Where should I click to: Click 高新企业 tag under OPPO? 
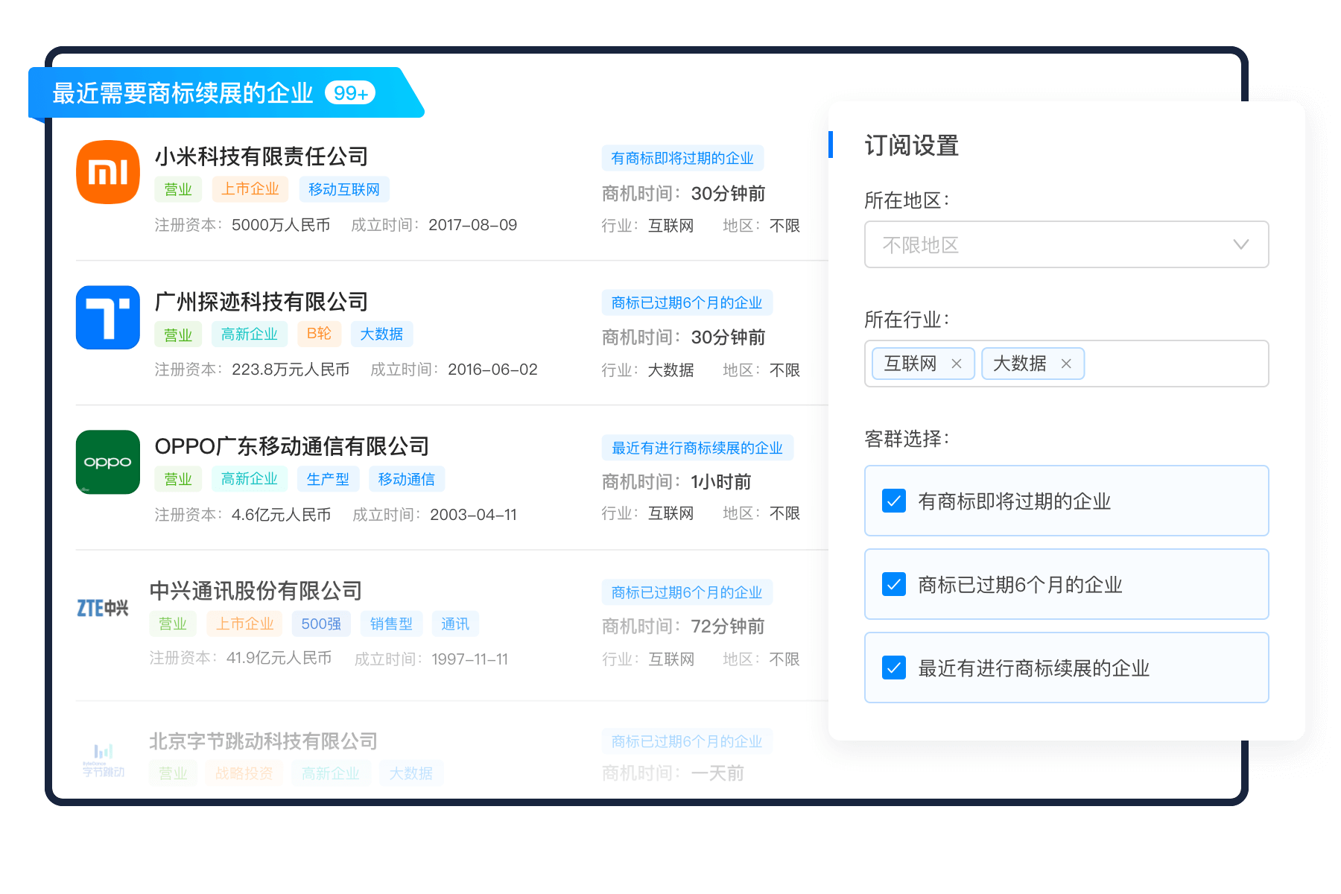pos(250,479)
